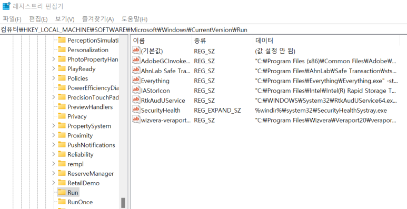This screenshot has height=209, width=407.
Task: Click the ReserveManager folder icon
Action: tap(62, 173)
